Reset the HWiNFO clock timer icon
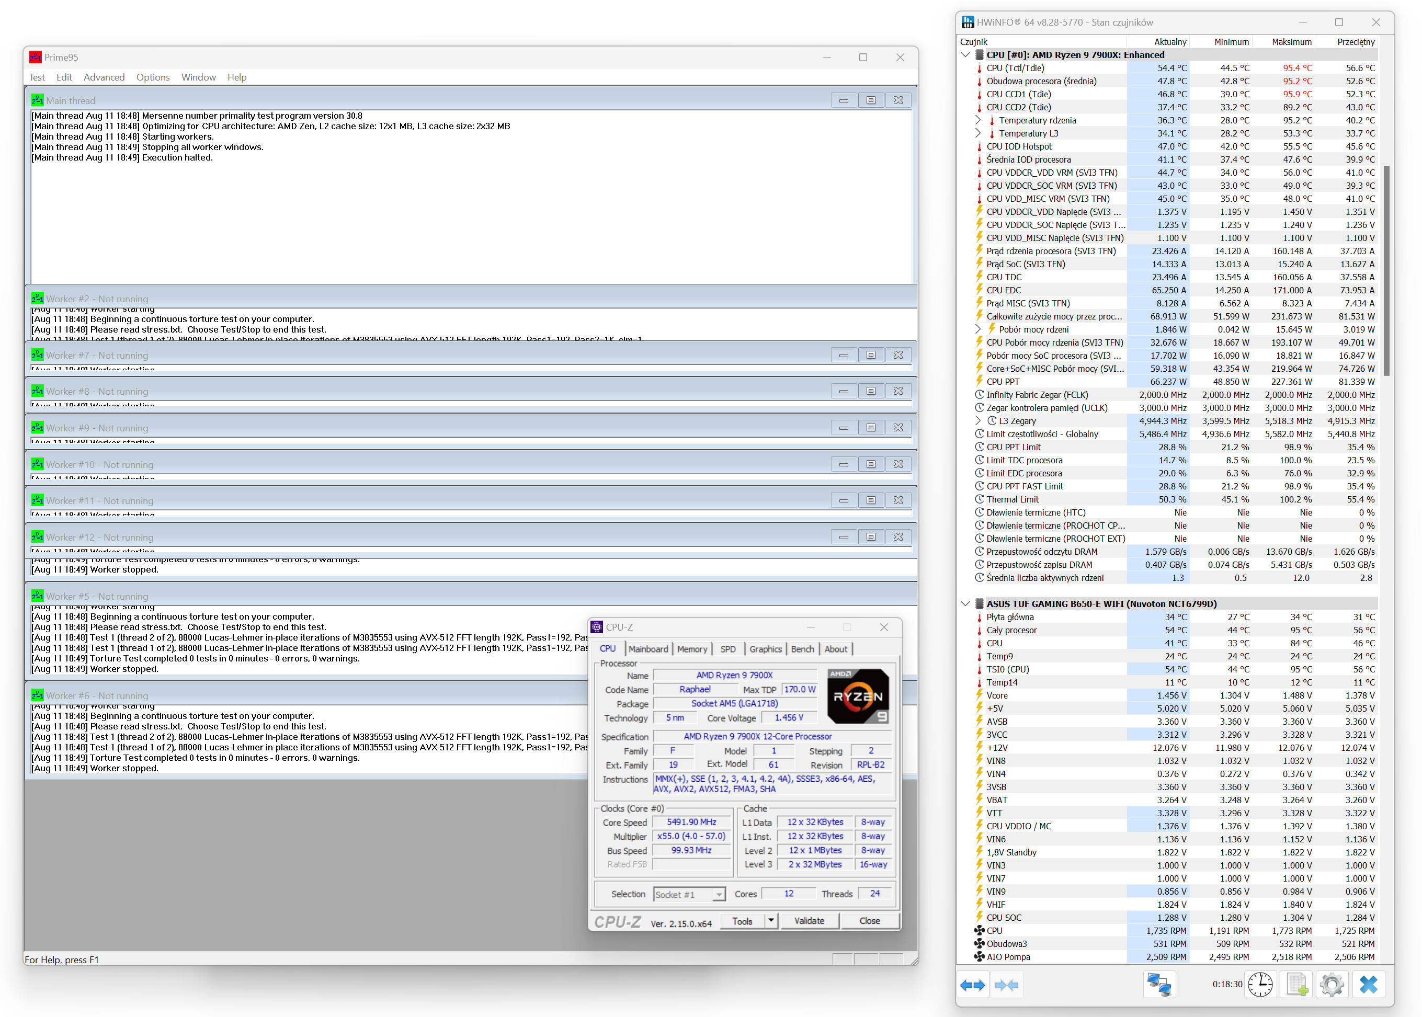 point(1260,985)
